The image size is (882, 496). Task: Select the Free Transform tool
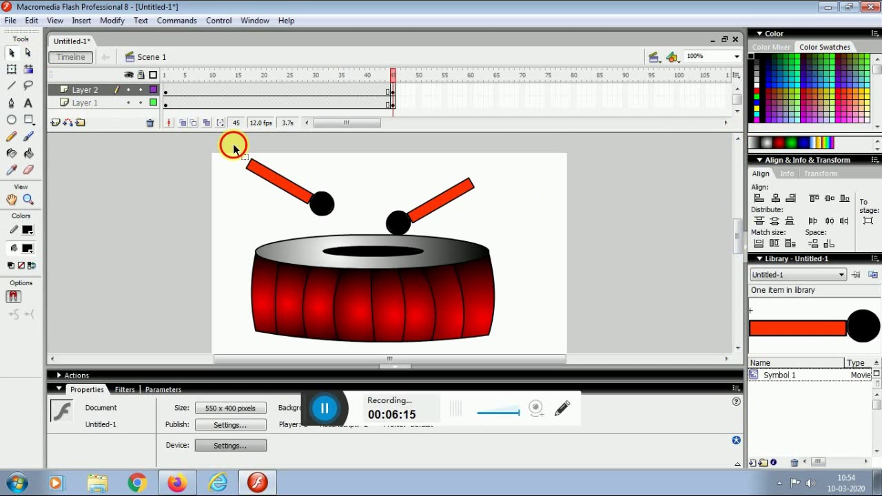click(x=12, y=70)
